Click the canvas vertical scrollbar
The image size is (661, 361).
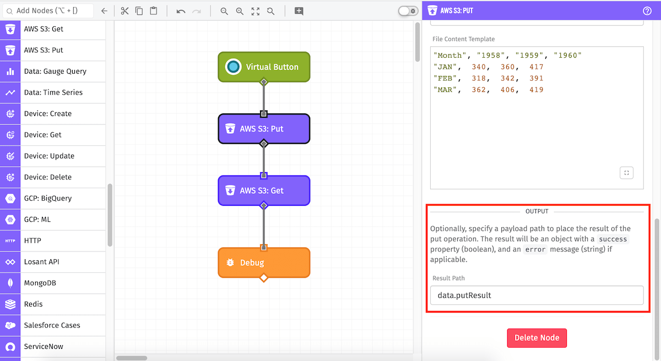(417, 41)
